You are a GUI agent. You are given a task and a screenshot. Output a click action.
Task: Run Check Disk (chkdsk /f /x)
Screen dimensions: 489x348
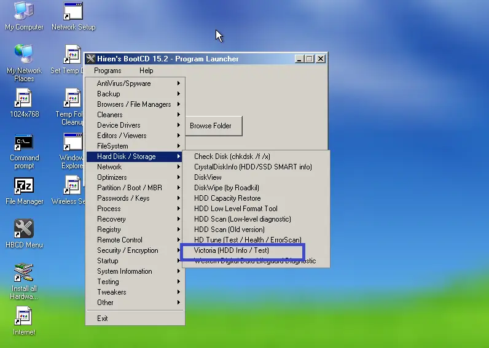tap(256, 157)
